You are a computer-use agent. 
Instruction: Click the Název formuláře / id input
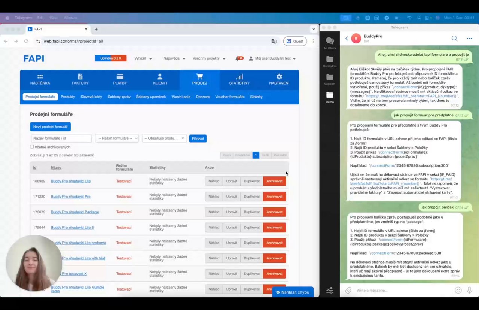coord(61,138)
